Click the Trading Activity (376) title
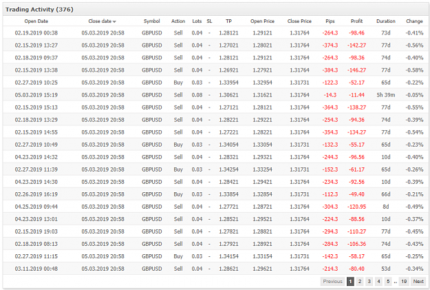 click(39, 10)
